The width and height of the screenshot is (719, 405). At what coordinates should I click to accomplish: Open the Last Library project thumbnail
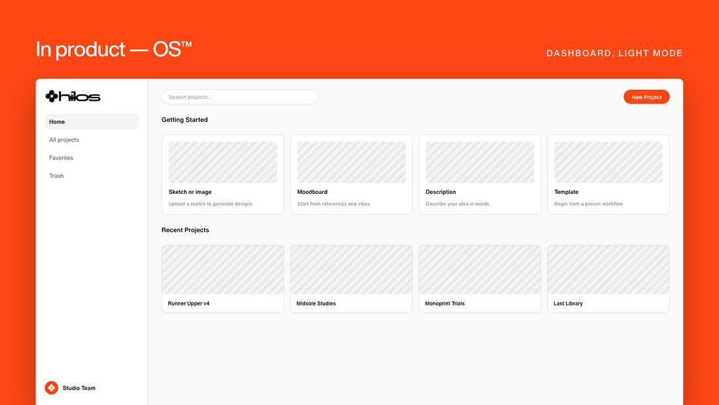(608, 270)
